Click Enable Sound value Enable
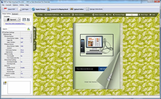 point(22,68)
